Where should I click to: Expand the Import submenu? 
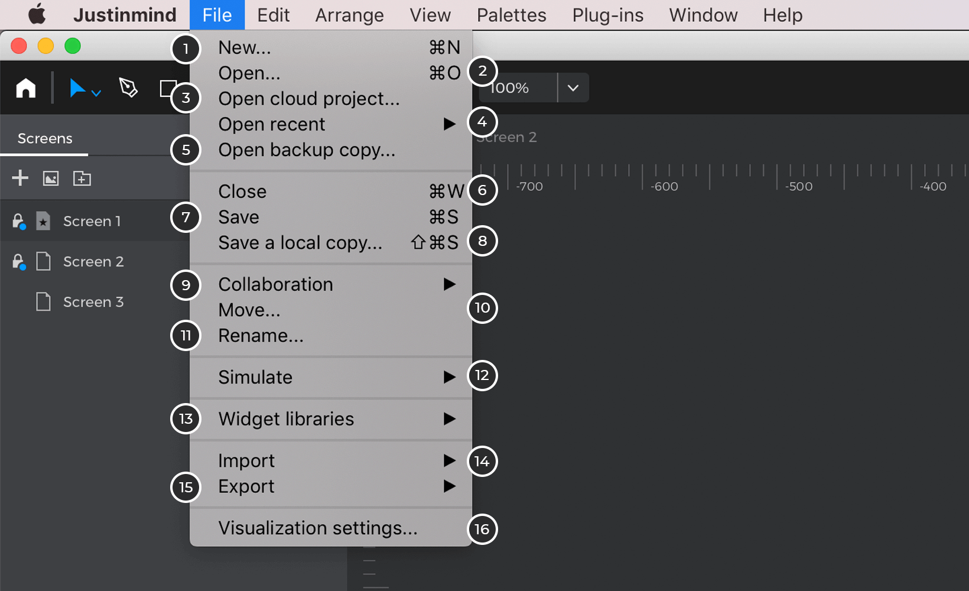tap(331, 460)
